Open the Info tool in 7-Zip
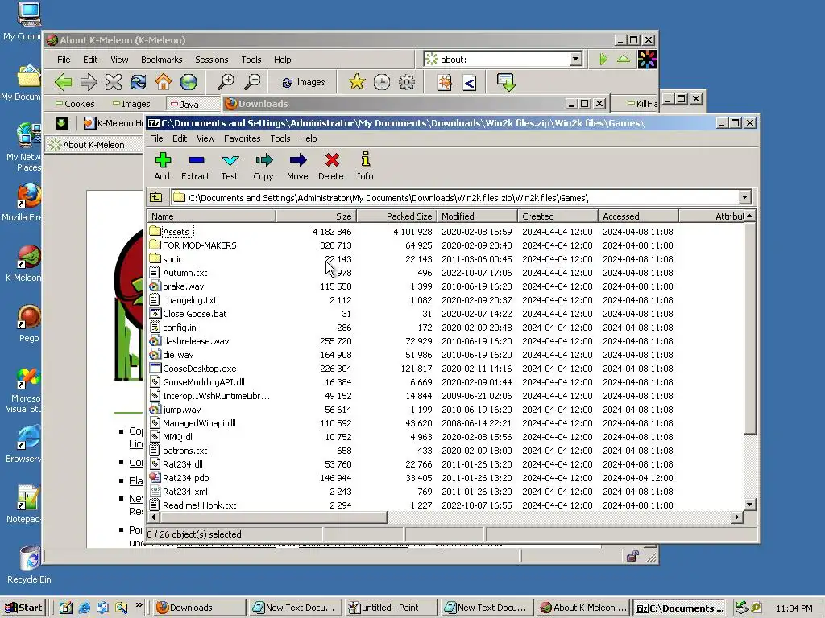 365,166
